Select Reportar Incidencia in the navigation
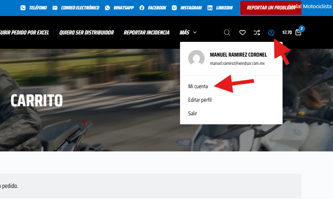Viewport: 333px width, 199px height. click(x=146, y=32)
